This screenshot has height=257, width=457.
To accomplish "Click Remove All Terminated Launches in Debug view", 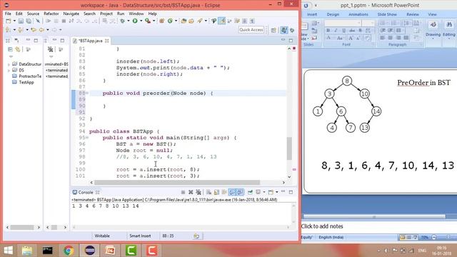I will tap(51, 49).
